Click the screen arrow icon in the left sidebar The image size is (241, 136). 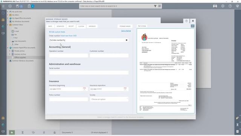(x=3, y=33)
